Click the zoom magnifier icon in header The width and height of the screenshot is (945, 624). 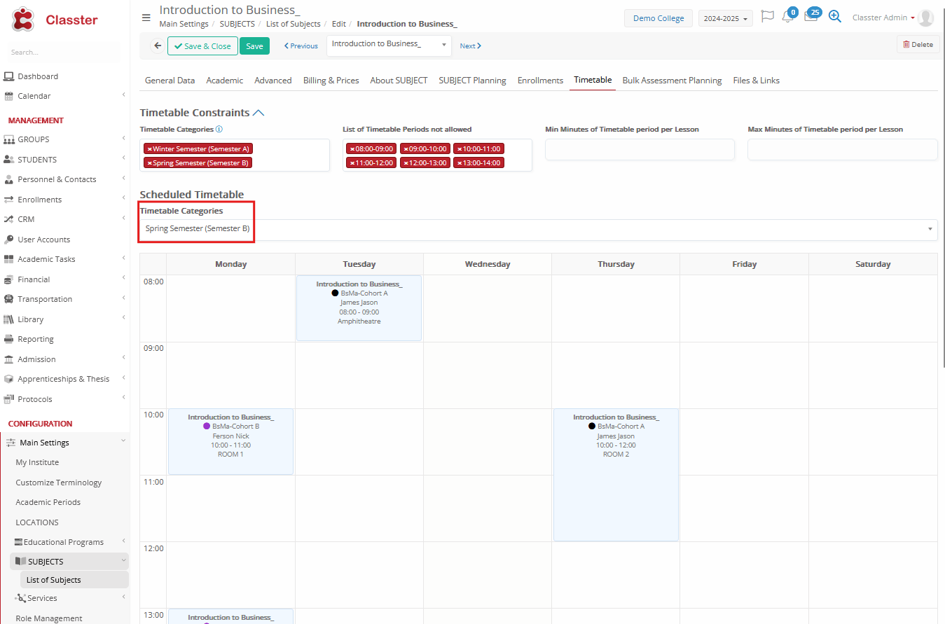pyautogui.click(x=834, y=17)
